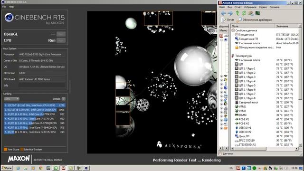Viewport: 304px width, 171px height.
Task: Select Intel Xeon CPU X5650 ranking row
Action: coord(35,105)
